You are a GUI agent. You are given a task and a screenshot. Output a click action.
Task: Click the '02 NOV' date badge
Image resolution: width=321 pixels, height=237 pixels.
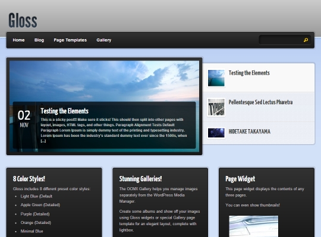[24, 119]
